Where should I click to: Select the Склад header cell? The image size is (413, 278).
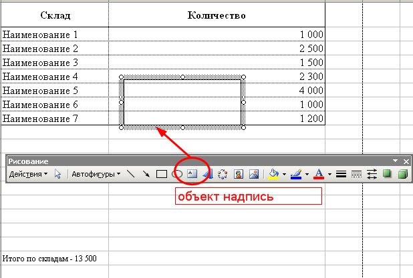[55, 15]
